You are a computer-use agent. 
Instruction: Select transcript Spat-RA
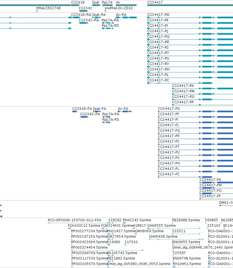point(99,15)
